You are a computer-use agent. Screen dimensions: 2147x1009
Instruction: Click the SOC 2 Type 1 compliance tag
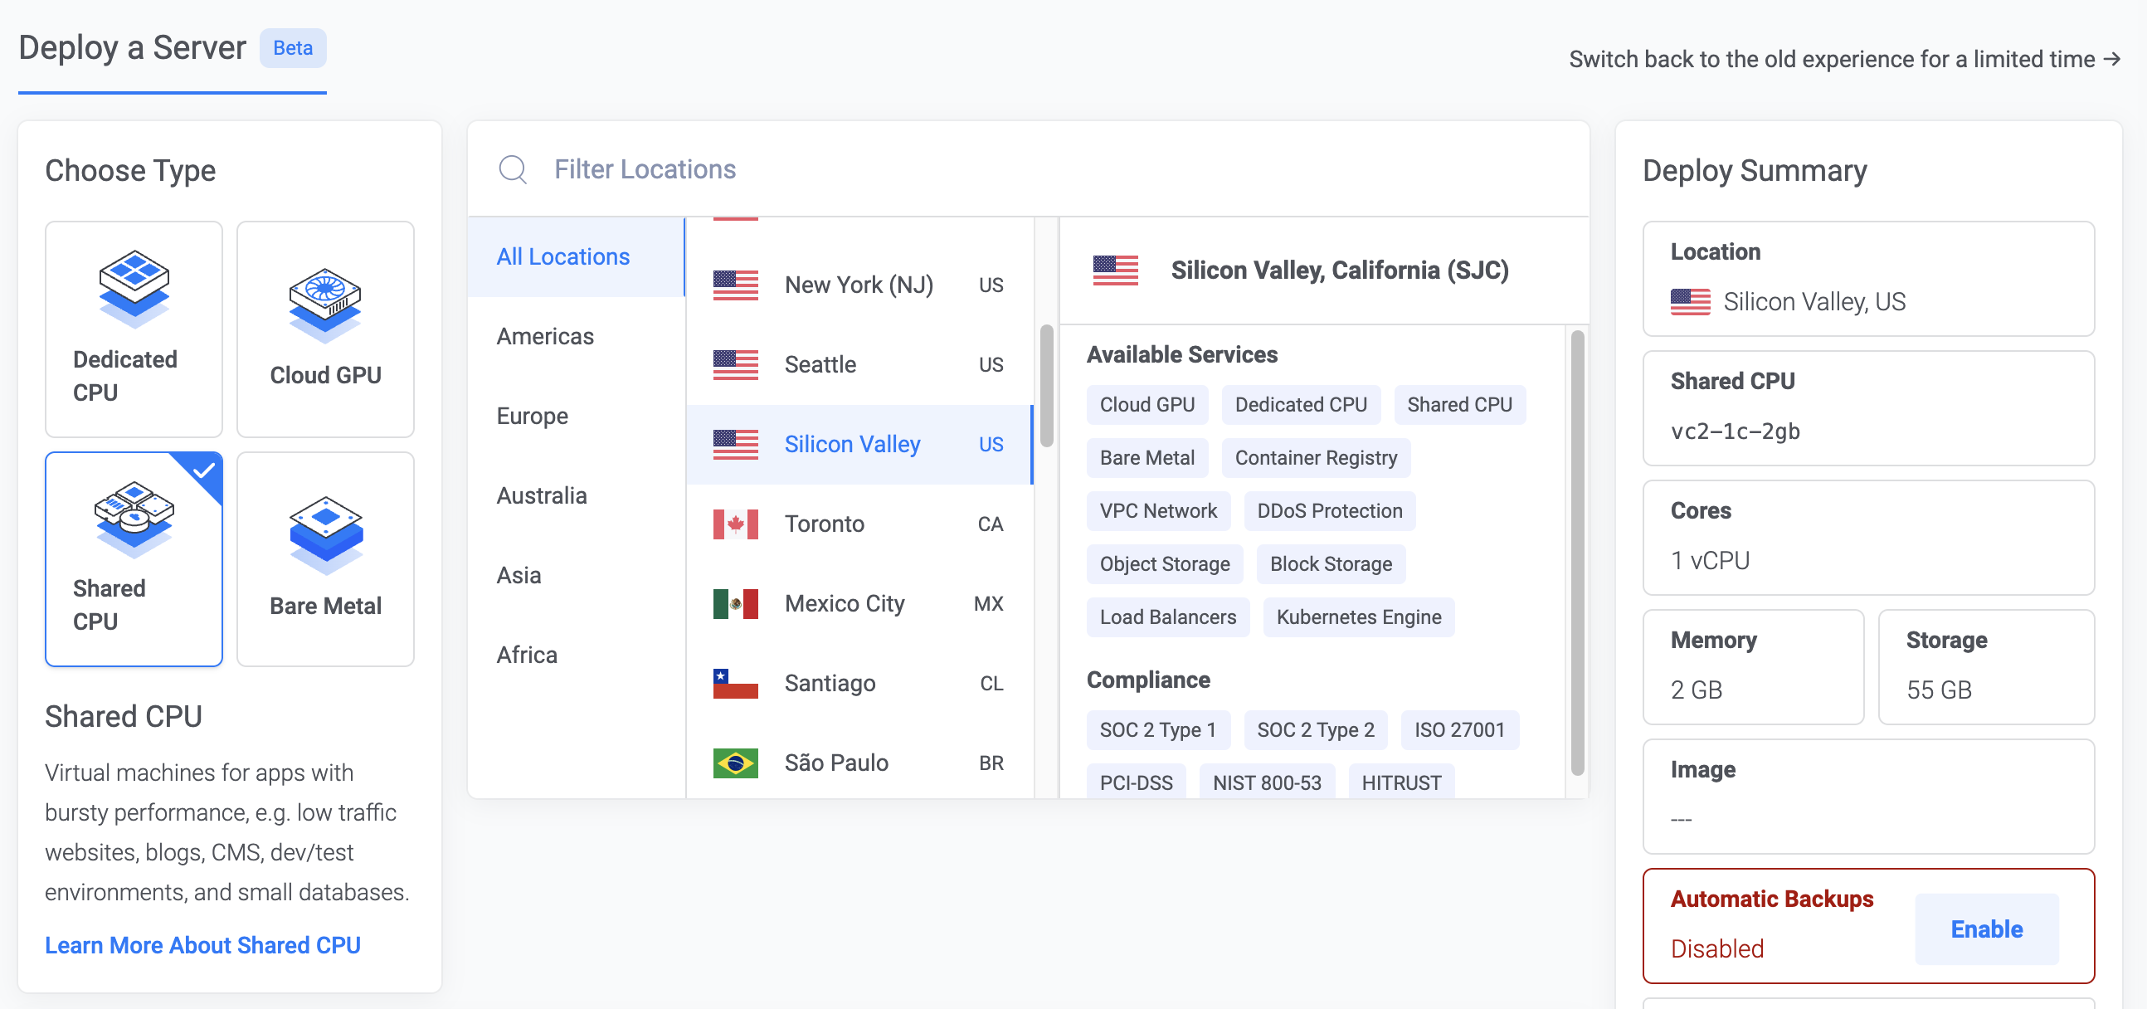click(x=1157, y=730)
